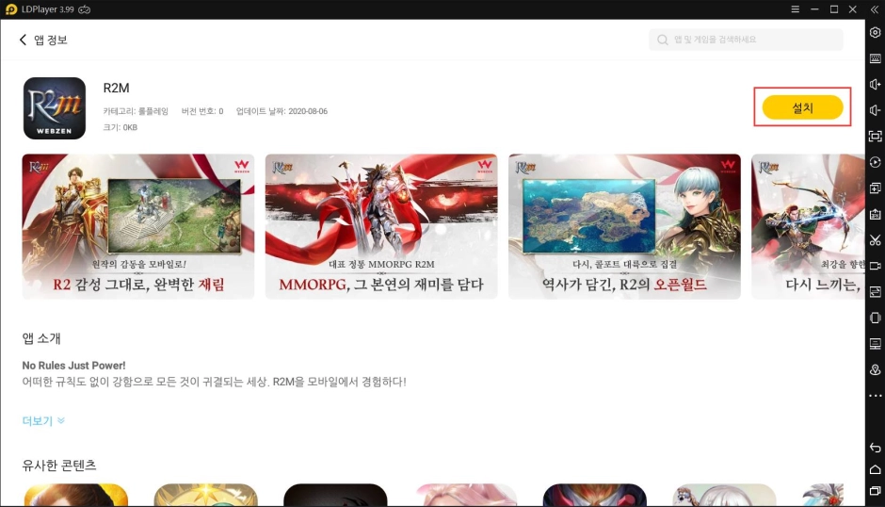Viewport: 885px width, 507px height.
Task: Open LDPlayer settings gear in sidebar
Action: [875, 32]
